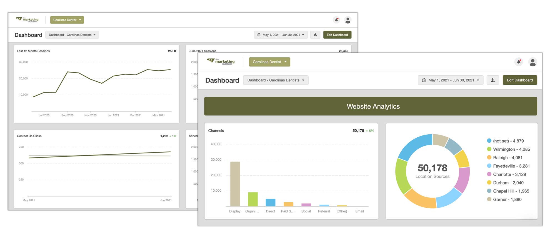
Task: Click 25,465 June sessions value
Action: (x=343, y=51)
